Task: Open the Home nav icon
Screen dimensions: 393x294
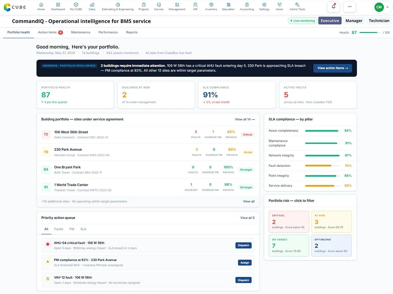Action: tap(41, 5)
